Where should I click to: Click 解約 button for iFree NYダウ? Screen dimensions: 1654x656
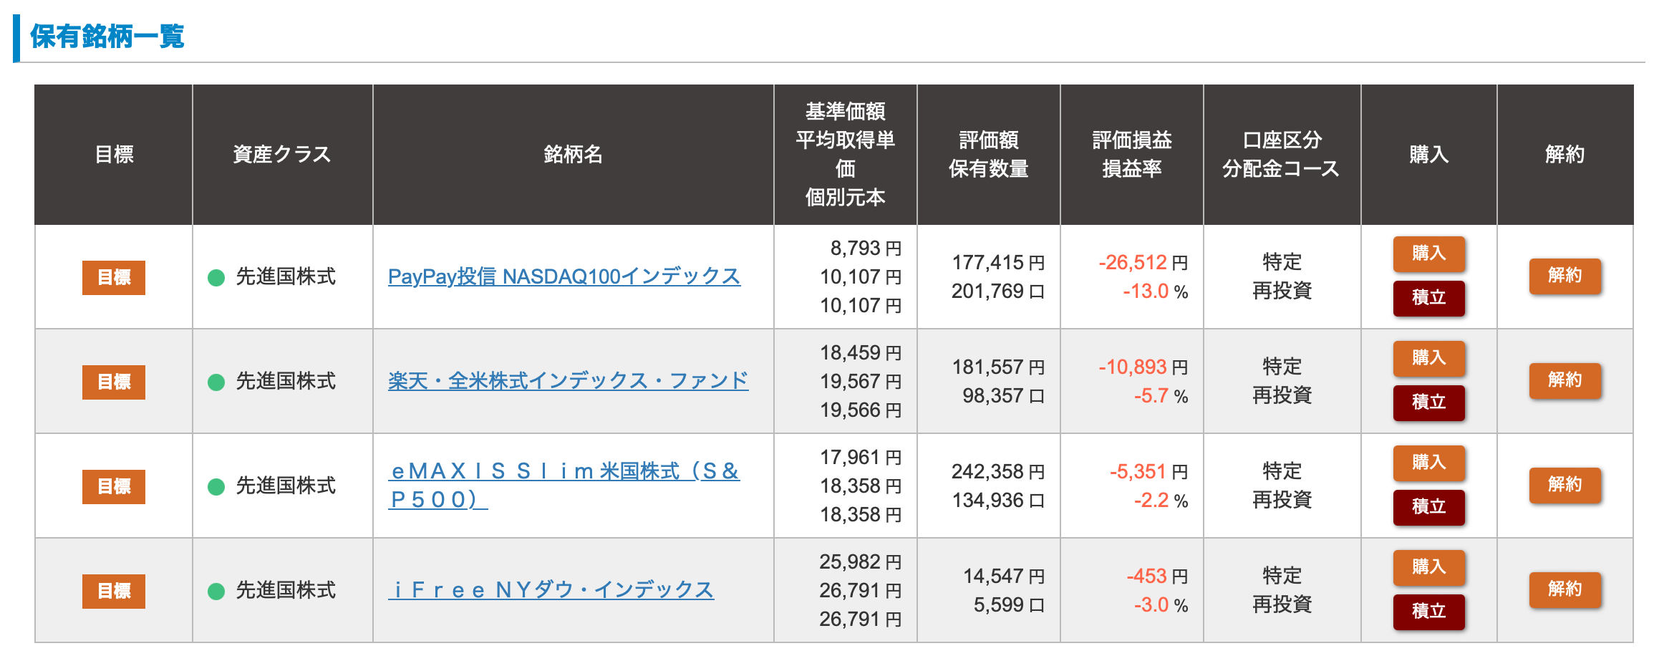pyautogui.click(x=1564, y=589)
